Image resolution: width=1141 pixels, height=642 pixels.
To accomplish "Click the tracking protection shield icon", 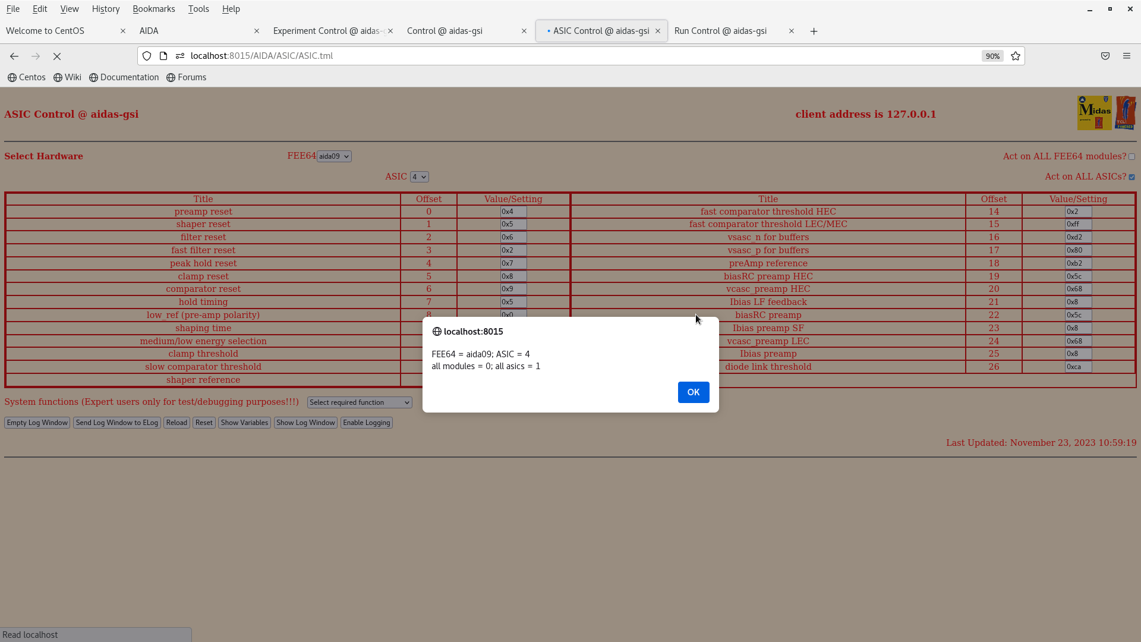I will click(147, 56).
